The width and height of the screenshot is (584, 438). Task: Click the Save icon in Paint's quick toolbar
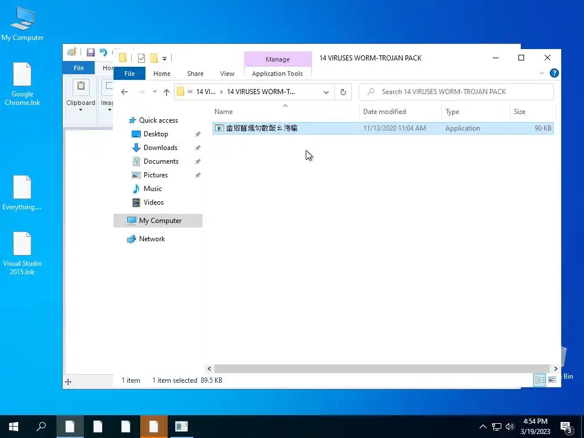pyautogui.click(x=91, y=52)
